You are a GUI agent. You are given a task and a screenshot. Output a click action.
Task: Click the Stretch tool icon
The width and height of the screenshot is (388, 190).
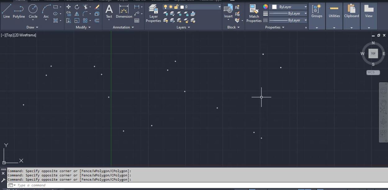click(x=69, y=20)
